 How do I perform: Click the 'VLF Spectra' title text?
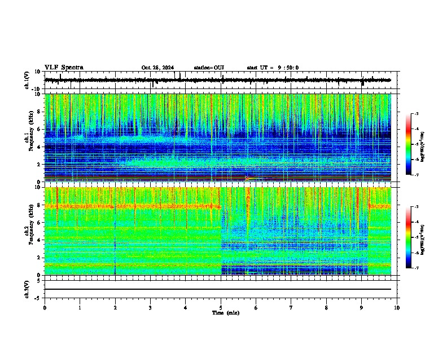64,68
